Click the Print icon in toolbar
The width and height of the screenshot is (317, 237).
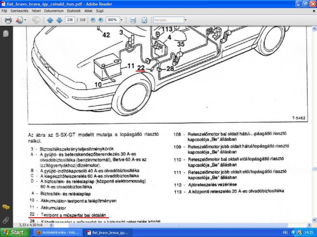(x=8, y=20)
